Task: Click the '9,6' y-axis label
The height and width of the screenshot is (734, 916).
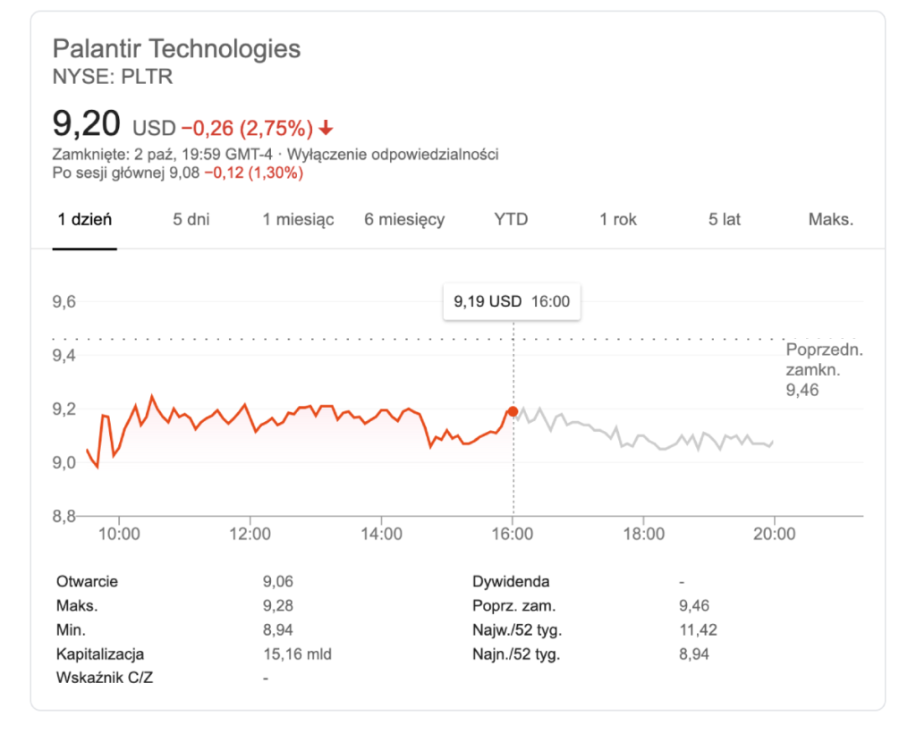Action: [x=64, y=301]
